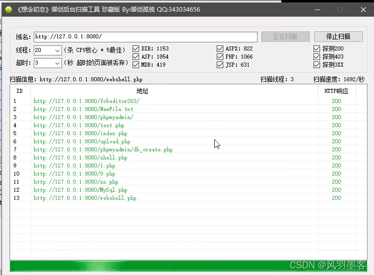Click the disabled 正在扫描 button

coord(285,36)
